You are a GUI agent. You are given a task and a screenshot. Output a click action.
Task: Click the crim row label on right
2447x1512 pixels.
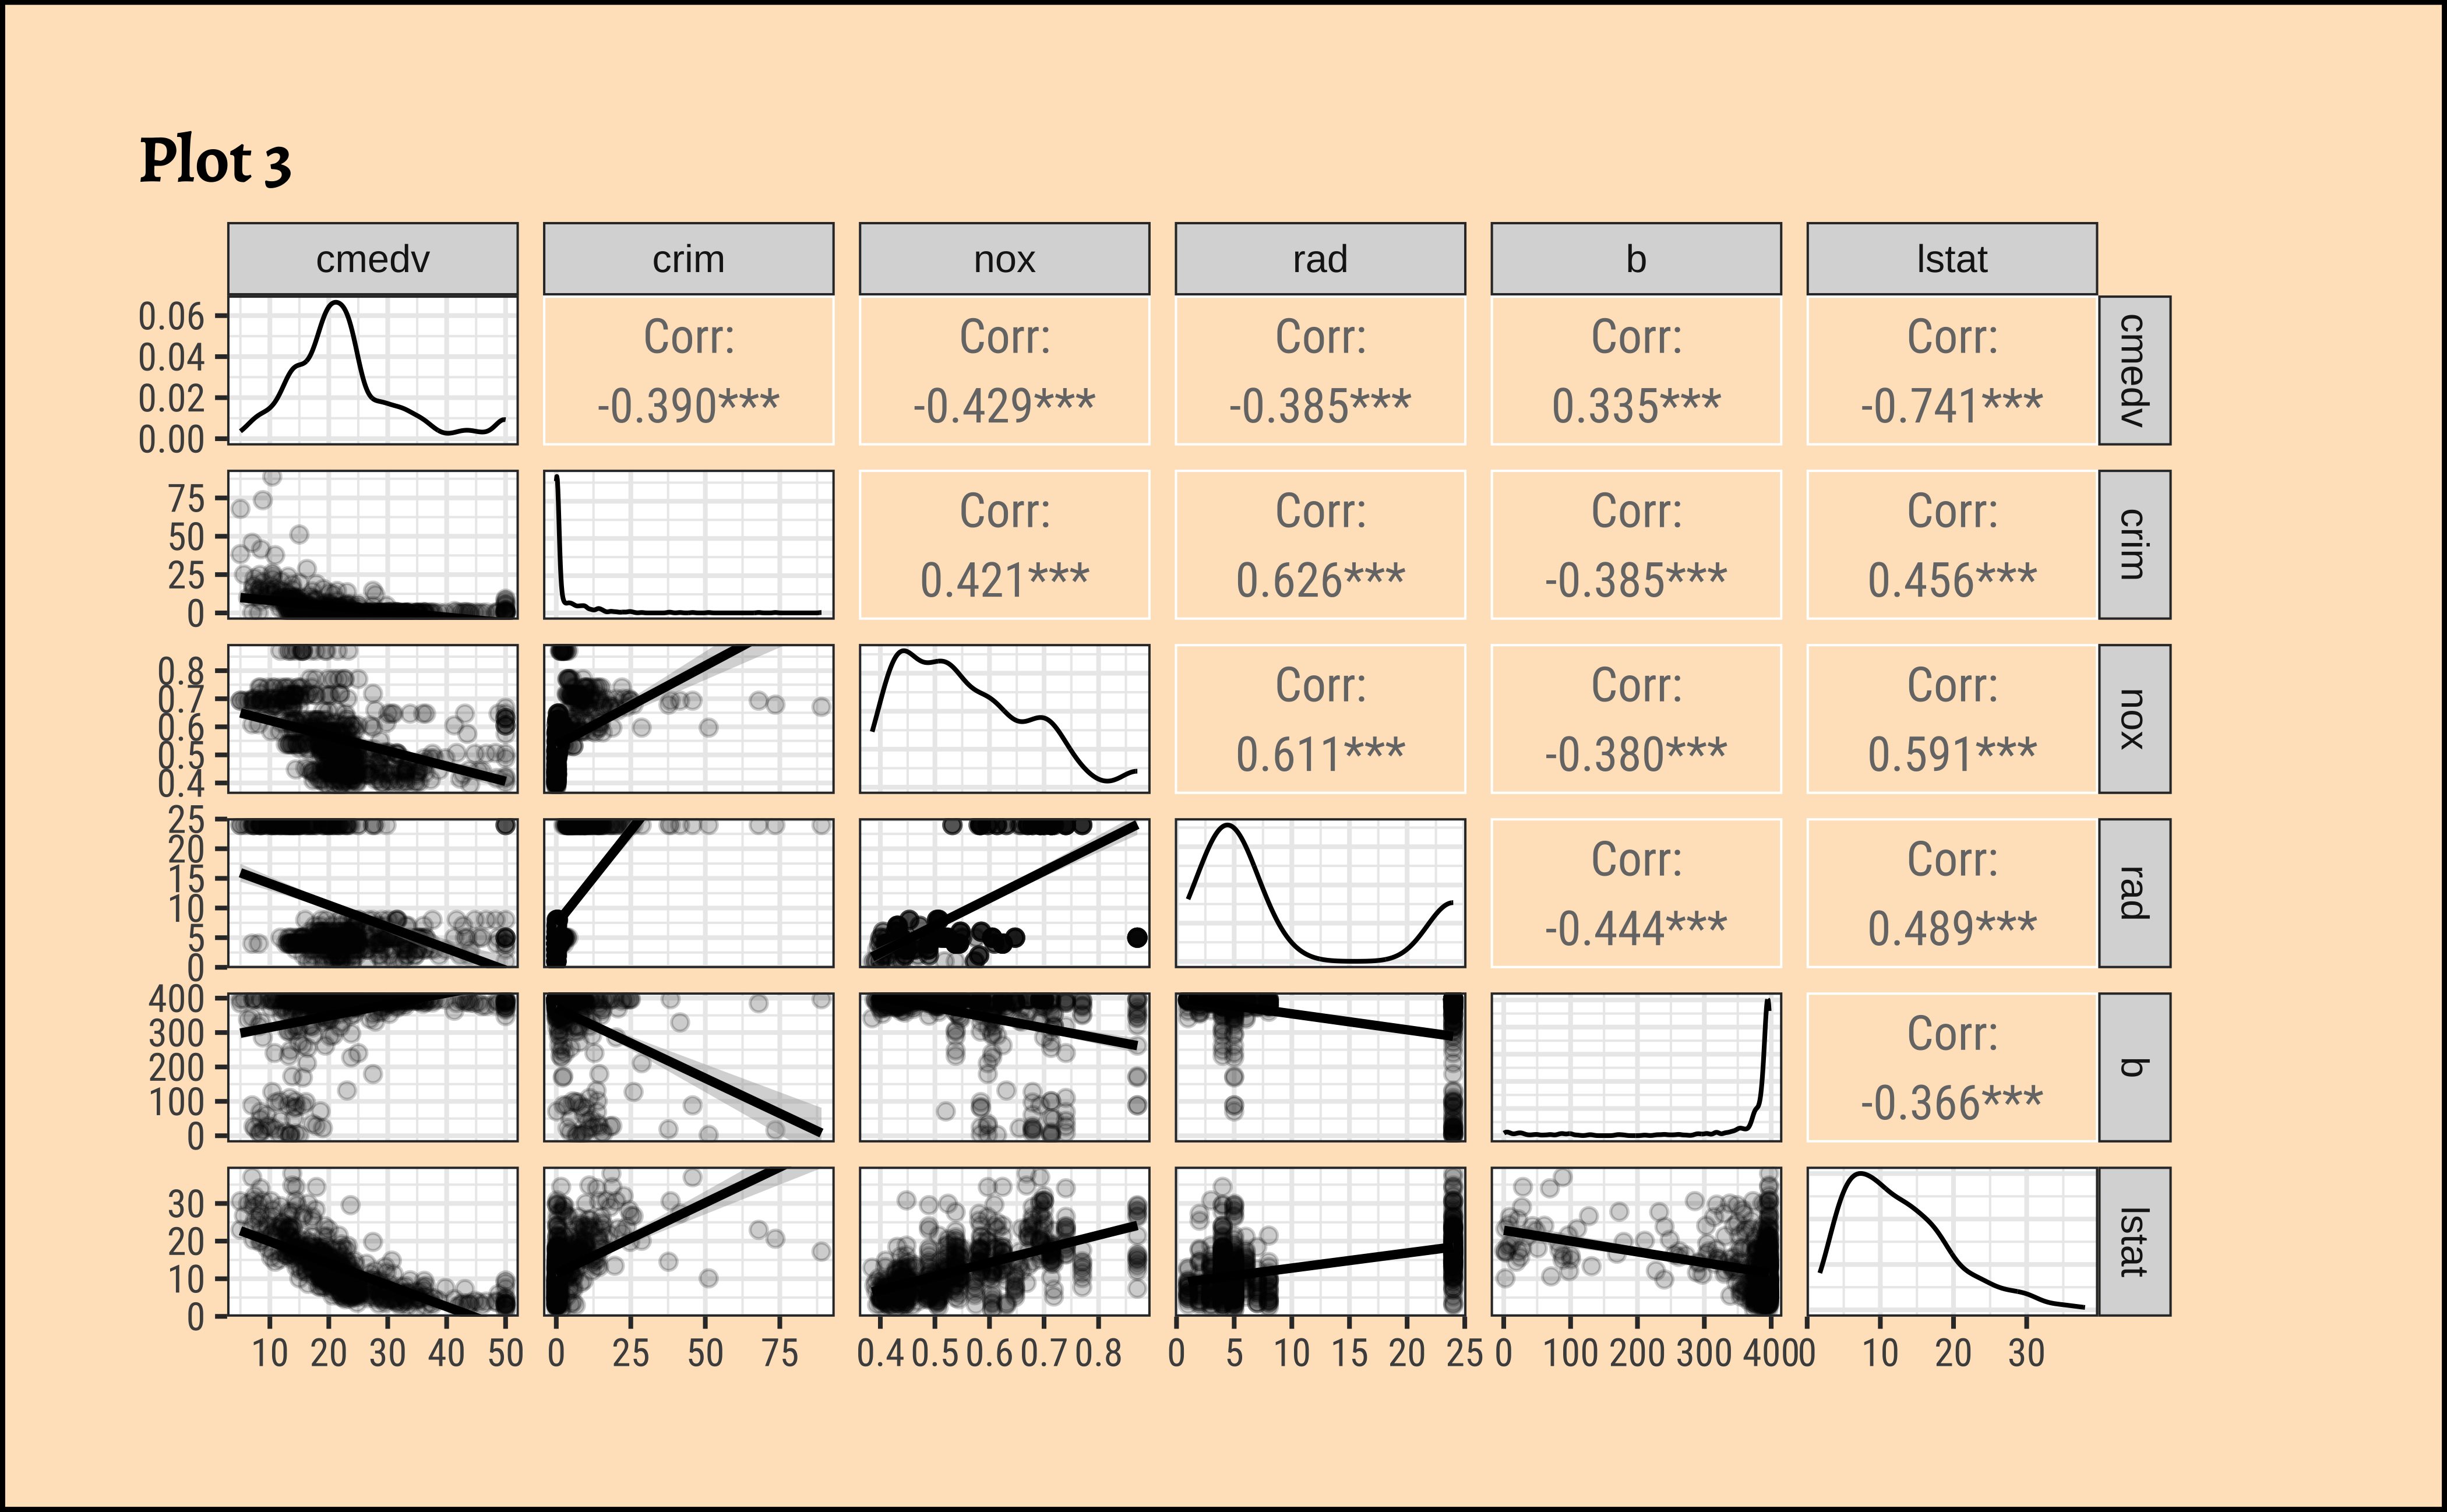point(2133,544)
